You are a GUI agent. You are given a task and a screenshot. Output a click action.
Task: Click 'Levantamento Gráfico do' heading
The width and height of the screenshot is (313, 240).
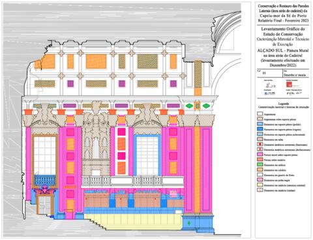click(x=283, y=29)
